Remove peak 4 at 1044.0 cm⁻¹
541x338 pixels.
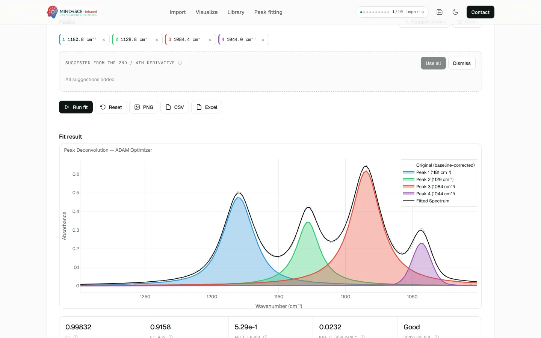263,40
